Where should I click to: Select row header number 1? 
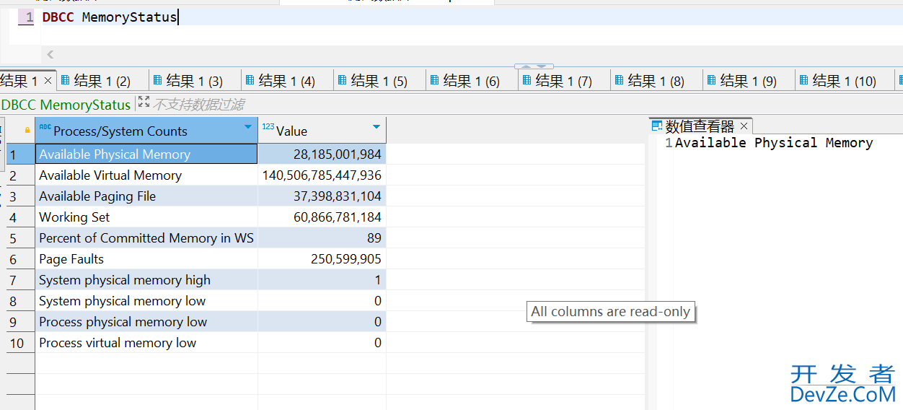20,154
